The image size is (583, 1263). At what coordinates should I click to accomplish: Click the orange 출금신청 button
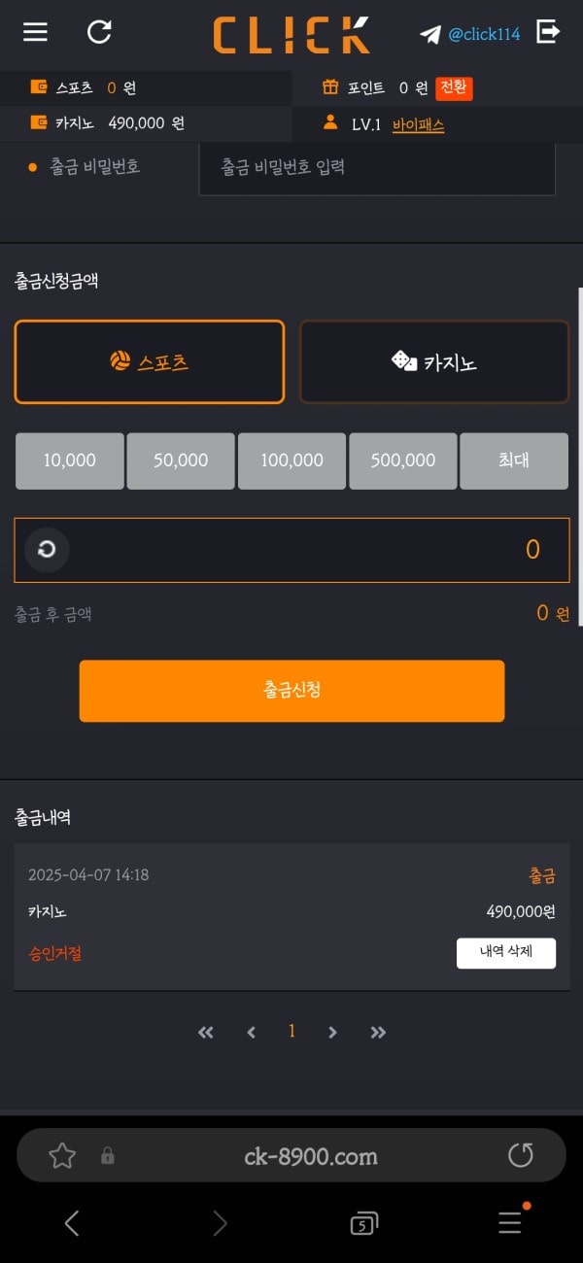click(291, 691)
